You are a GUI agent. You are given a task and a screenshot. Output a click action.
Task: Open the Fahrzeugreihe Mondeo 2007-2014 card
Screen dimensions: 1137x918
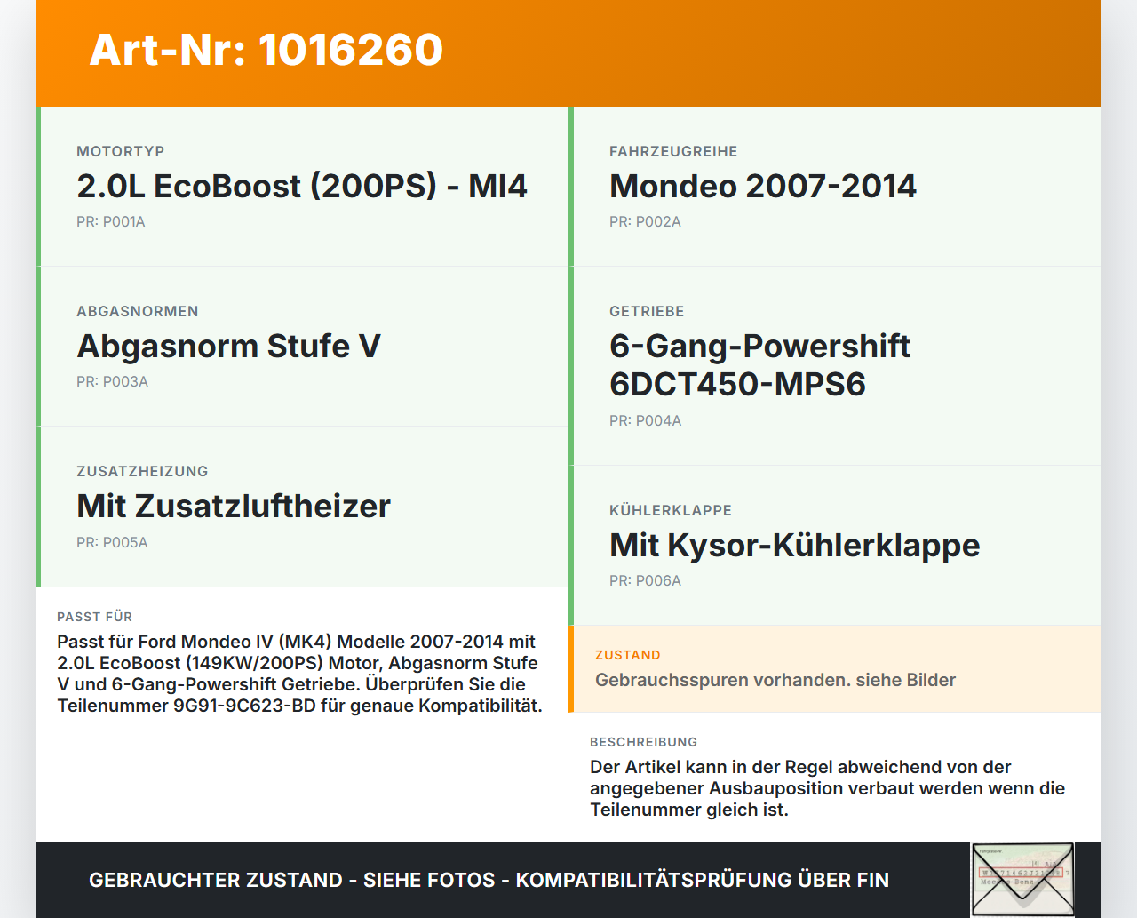[835, 187]
